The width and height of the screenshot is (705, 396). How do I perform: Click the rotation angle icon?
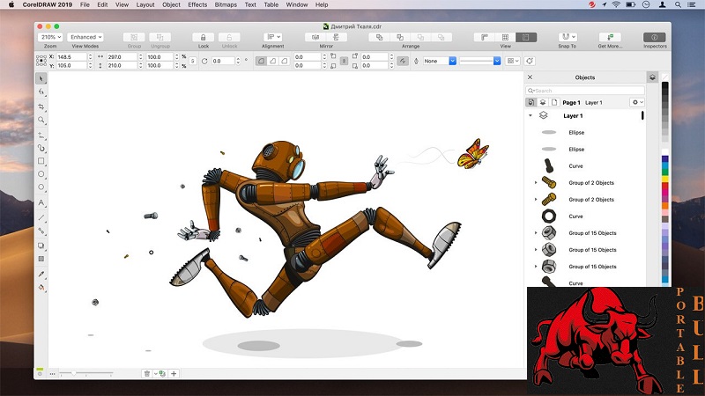pos(204,61)
